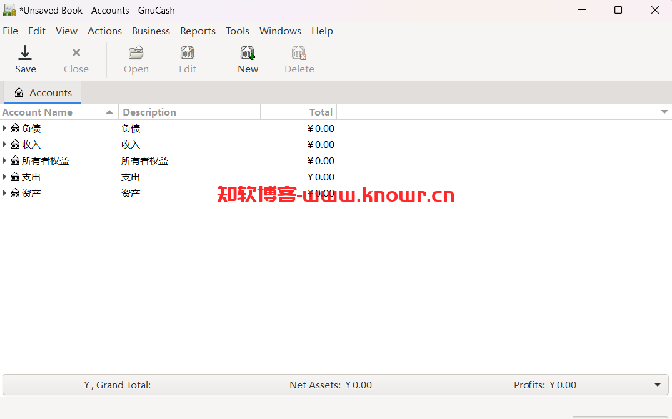Image resolution: width=672 pixels, height=419 pixels.
Task: Sort by Account Name column header
Action: 59,112
